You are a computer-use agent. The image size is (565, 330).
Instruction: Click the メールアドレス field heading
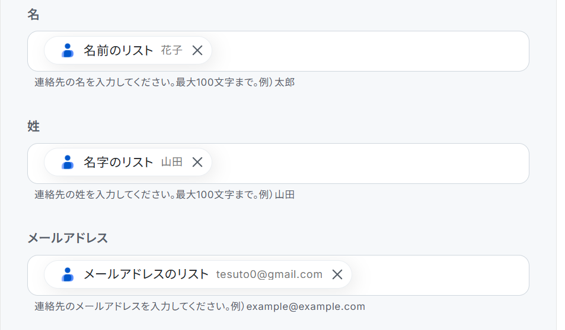(x=68, y=238)
